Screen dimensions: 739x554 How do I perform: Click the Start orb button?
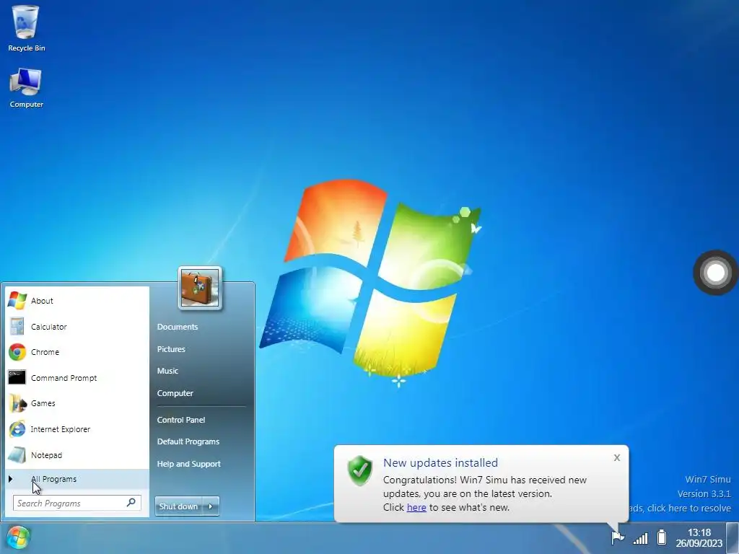18,537
